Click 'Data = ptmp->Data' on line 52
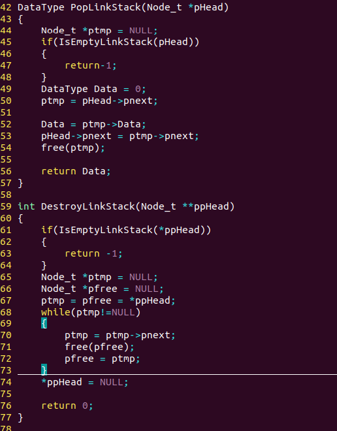The width and height of the screenshot is (337, 431). coord(93,124)
